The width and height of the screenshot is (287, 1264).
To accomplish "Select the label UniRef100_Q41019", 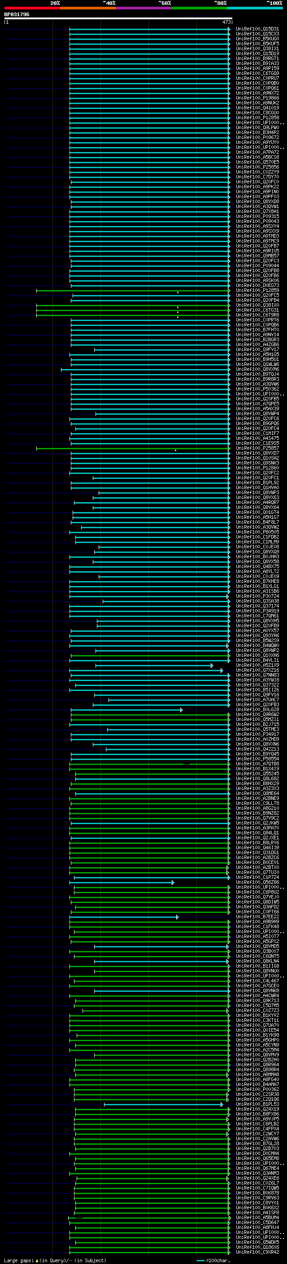I will tap(257, 108).
